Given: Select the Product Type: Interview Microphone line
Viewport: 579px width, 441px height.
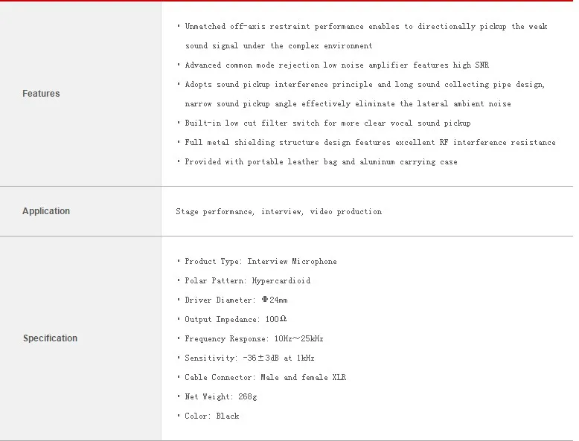Looking at the screenshot, I should (x=260, y=262).
